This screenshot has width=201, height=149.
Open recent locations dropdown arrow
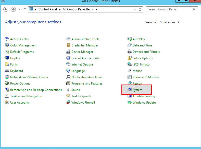tap(19, 9)
